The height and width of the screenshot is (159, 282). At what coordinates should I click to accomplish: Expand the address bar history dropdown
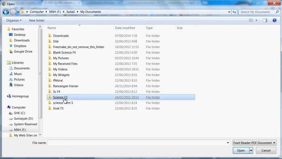coord(229,12)
